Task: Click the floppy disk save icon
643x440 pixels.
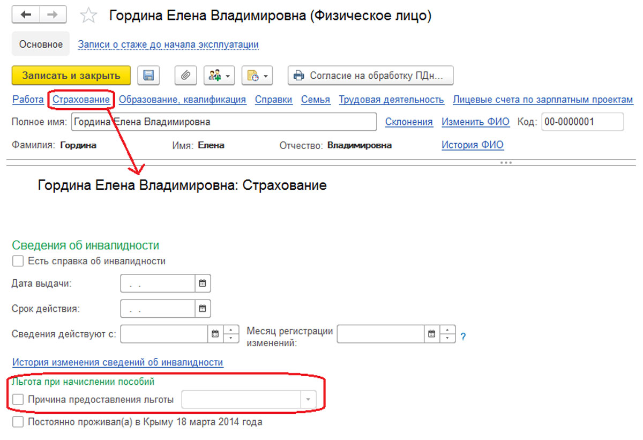Action: pos(149,76)
